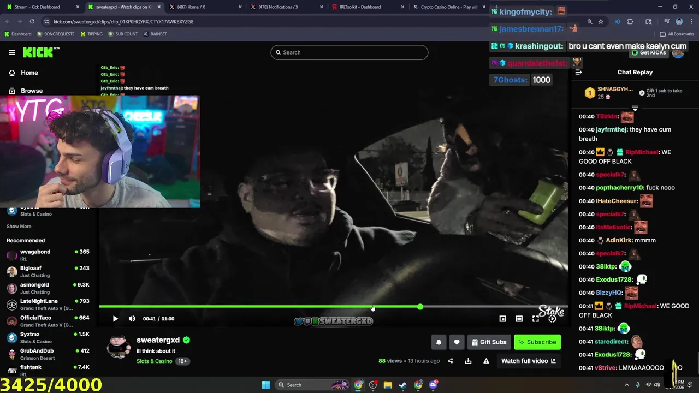This screenshot has height=393, width=699.
Task: Toggle theater mode in player
Action: [x=519, y=319]
